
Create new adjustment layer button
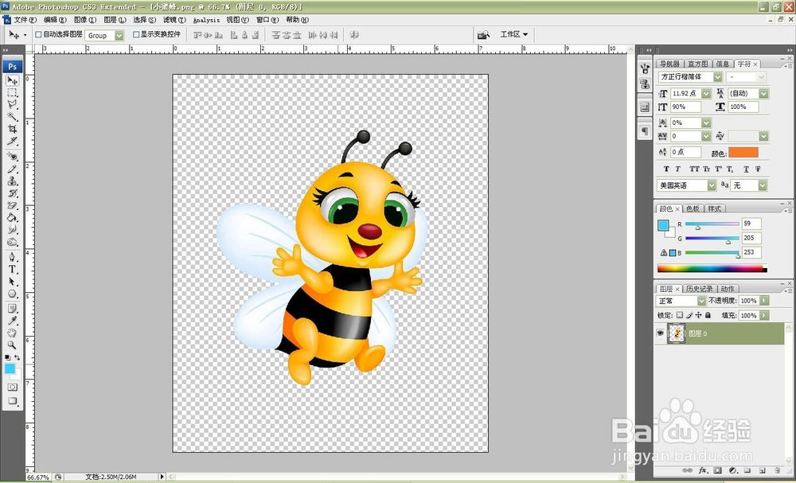pyautogui.click(x=732, y=470)
